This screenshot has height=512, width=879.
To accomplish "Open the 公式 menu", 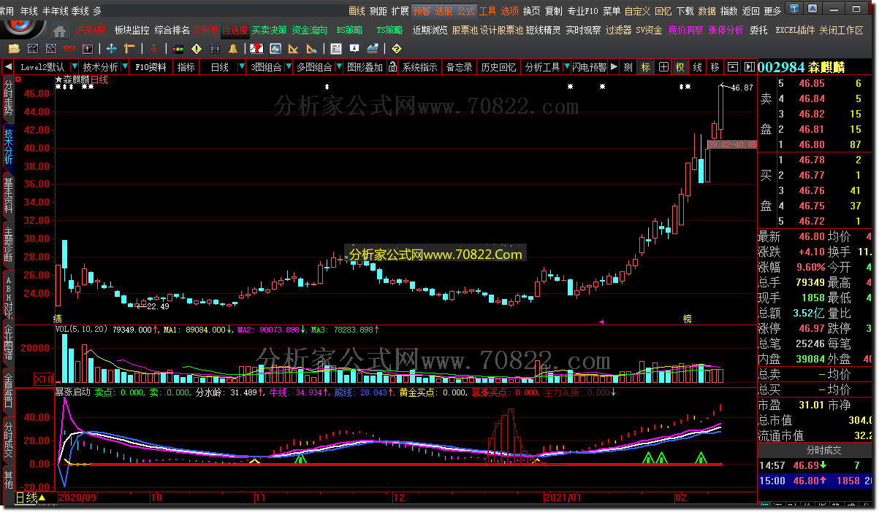I will (466, 11).
